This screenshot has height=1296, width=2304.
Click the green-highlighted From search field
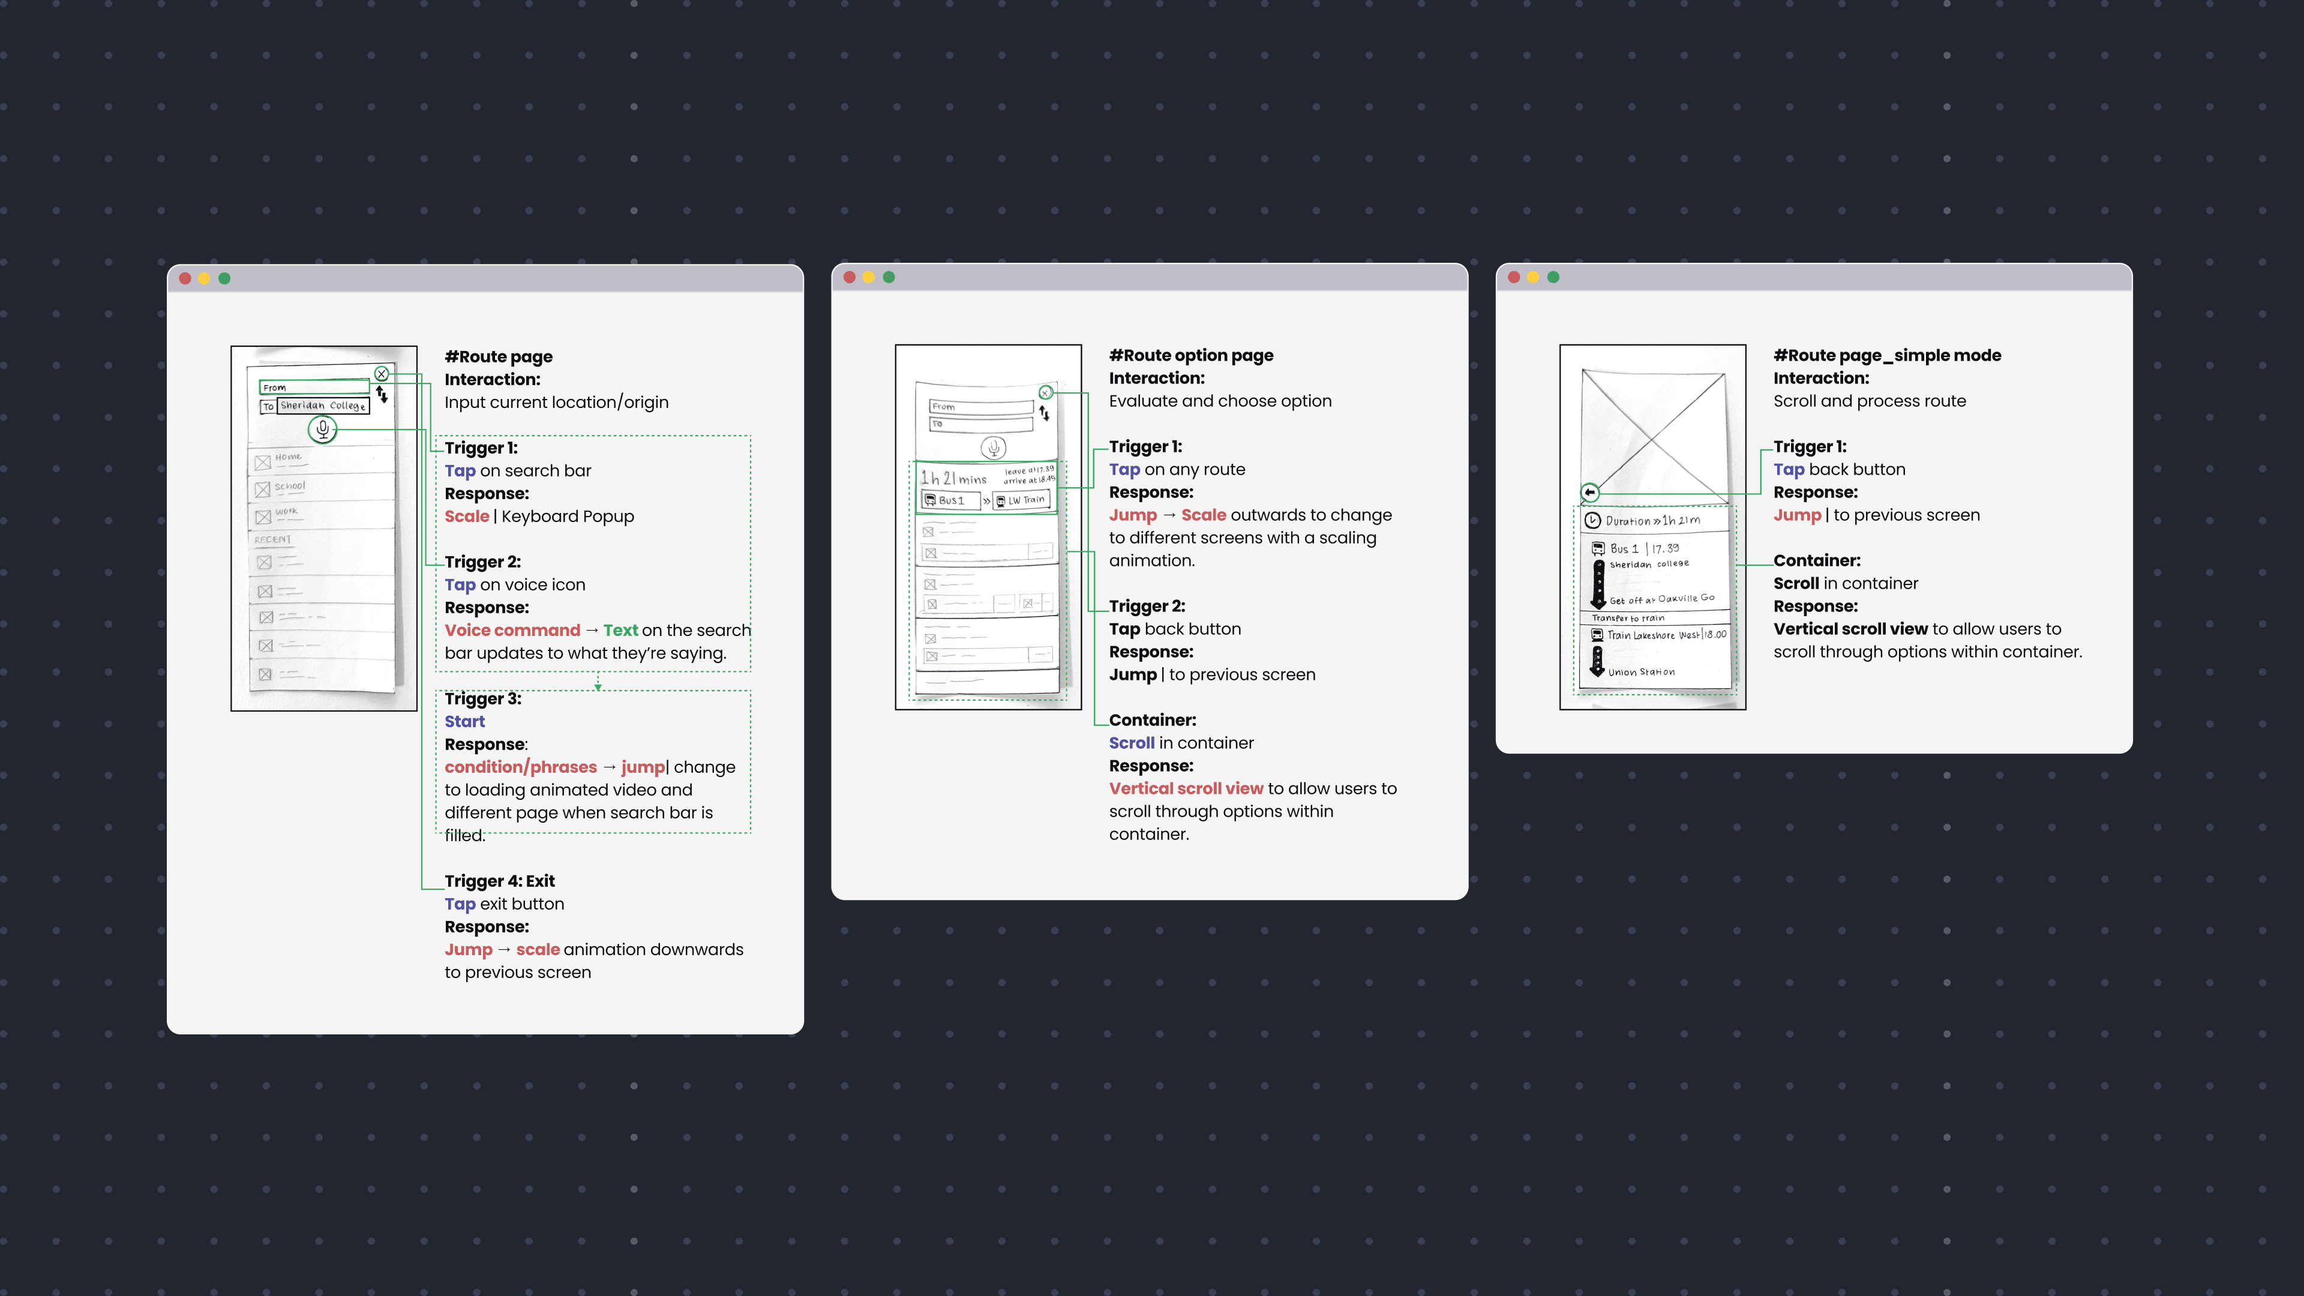point(314,387)
